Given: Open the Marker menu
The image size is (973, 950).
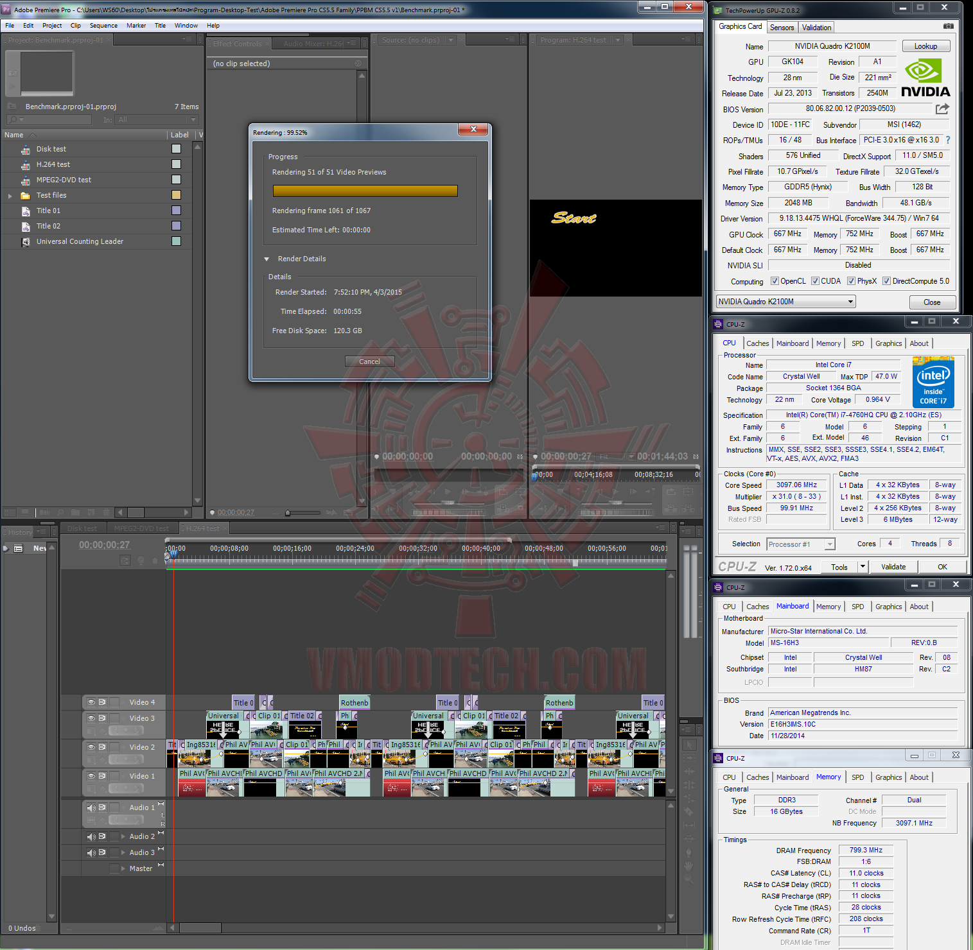Looking at the screenshot, I should pos(136,26).
